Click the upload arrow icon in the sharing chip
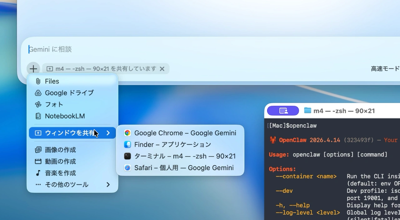This screenshot has width=400, height=220. [x=50, y=68]
